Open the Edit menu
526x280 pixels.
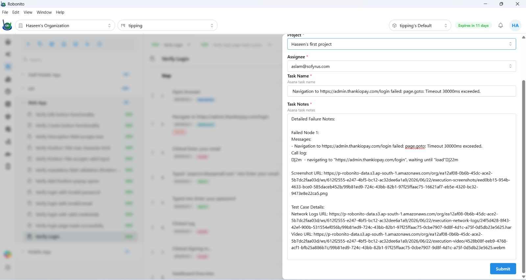click(16, 12)
